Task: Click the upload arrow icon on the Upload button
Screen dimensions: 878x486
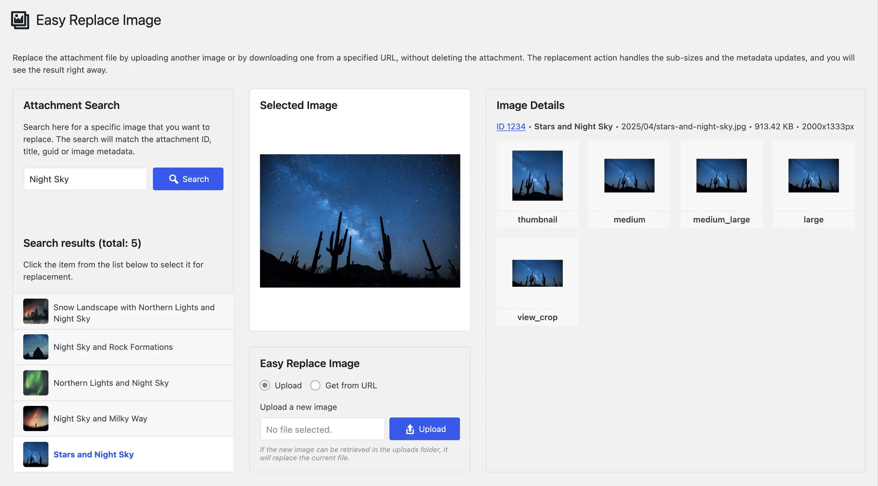Action: click(410, 429)
